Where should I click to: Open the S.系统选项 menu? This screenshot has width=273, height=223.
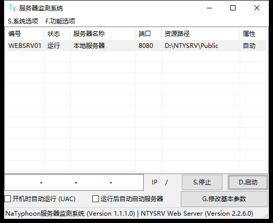pyautogui.click(x=23, y=21)
